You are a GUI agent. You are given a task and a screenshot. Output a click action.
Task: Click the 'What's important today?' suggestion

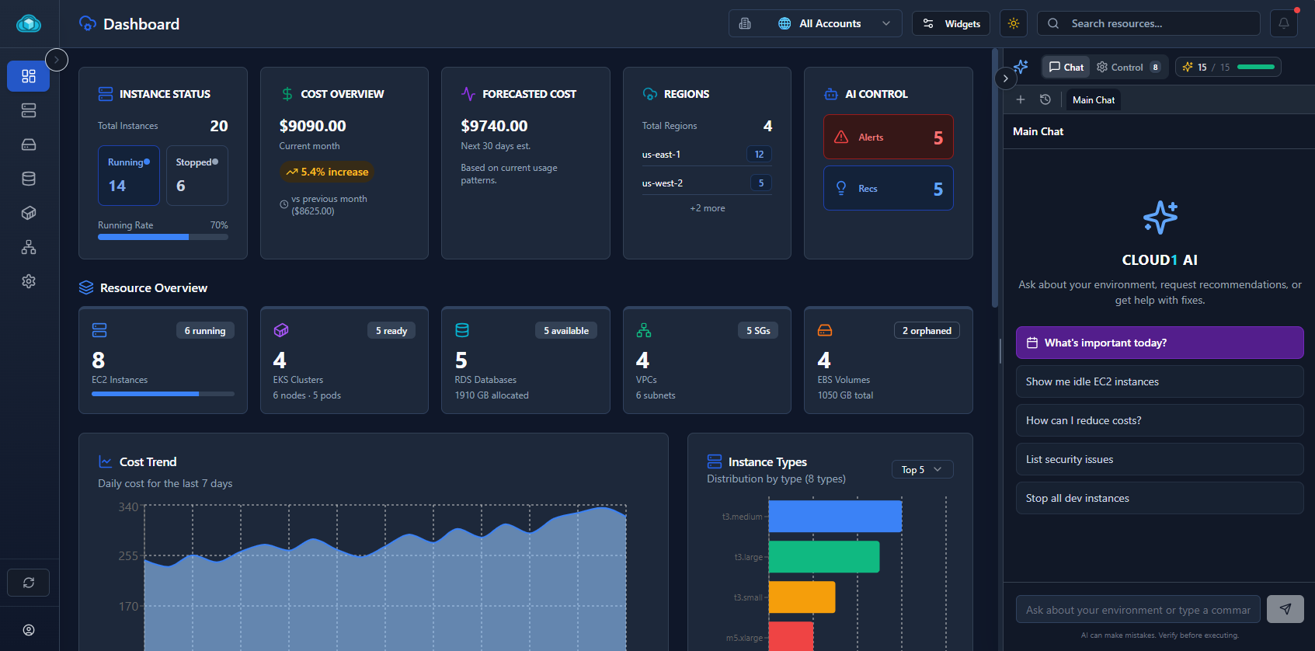point(1160,343)
